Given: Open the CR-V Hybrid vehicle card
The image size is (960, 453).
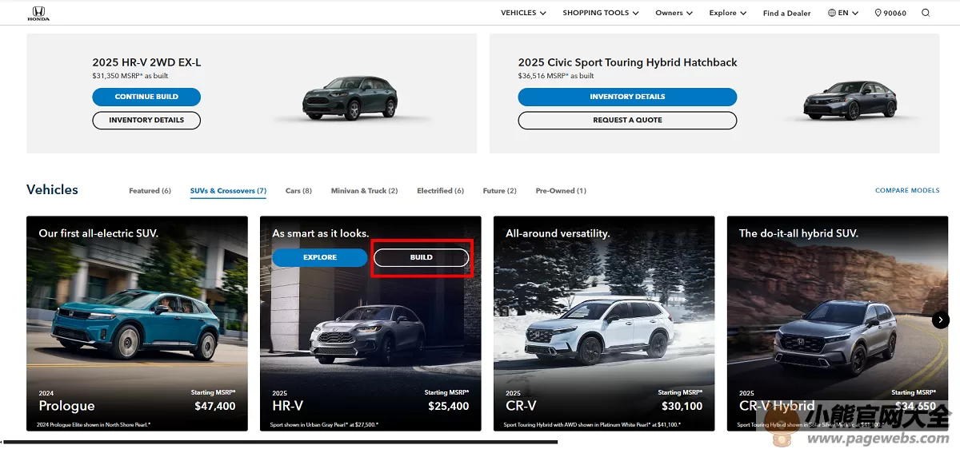Looking at the screenshot, I should coord(838,324).
